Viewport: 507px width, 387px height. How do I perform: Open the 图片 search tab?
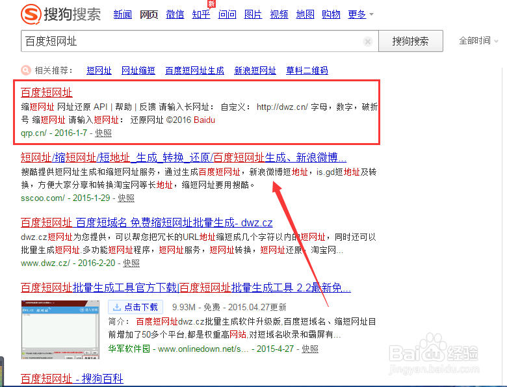253,14
